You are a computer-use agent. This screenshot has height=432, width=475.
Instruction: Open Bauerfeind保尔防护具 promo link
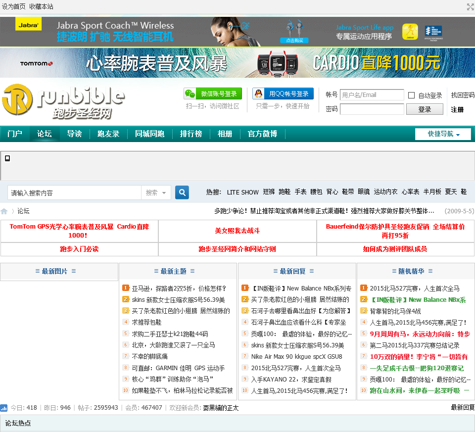[x=395, y=231]
